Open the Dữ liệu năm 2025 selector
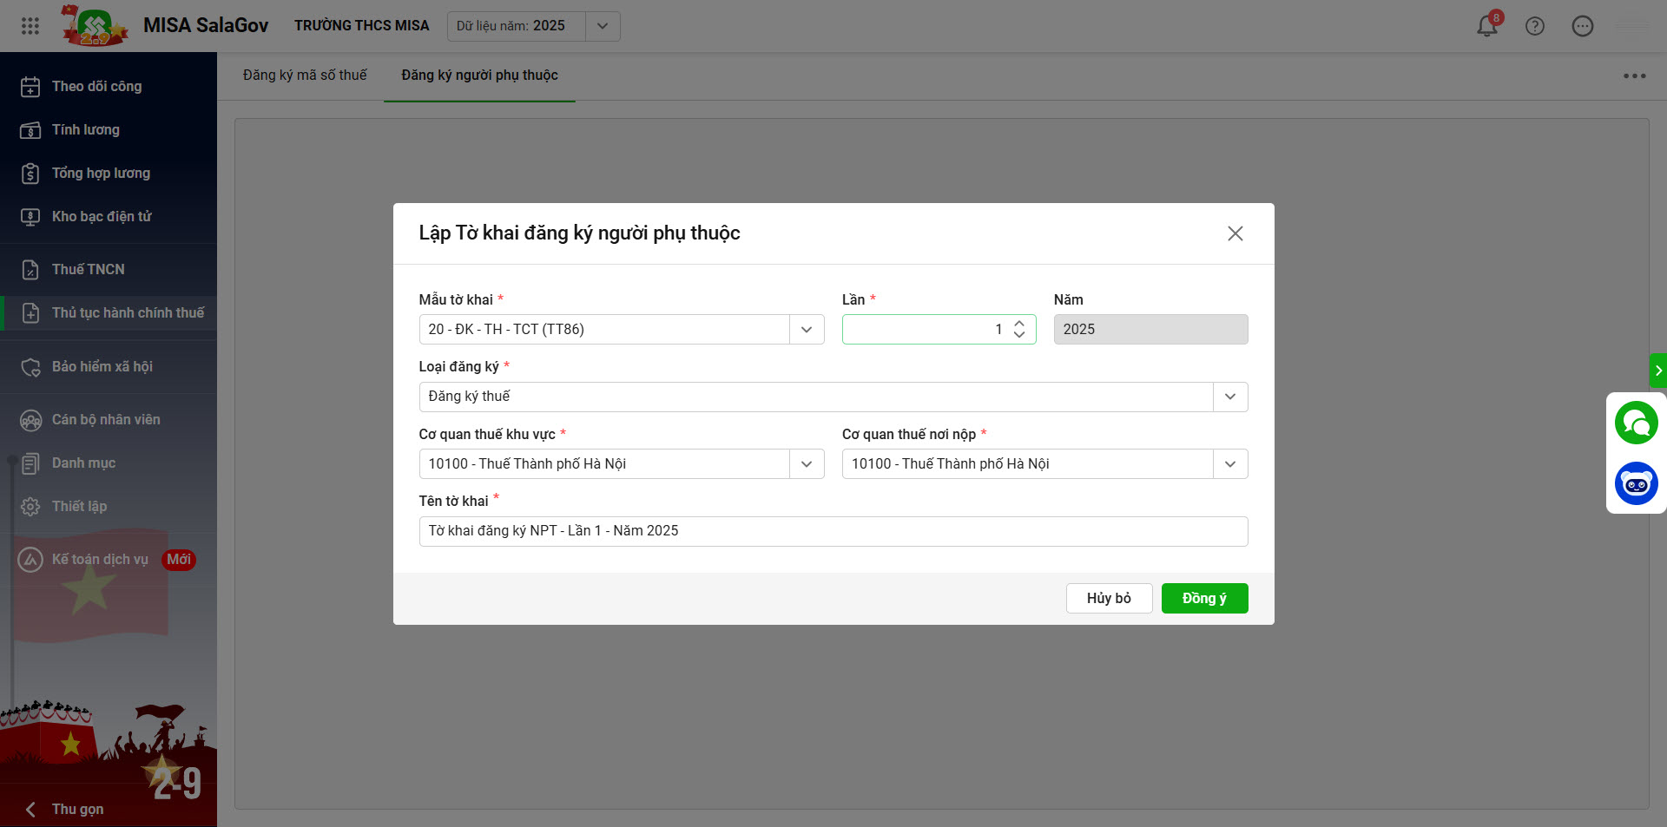Image resolution: width=1667 pixels, height=827 pixels. coord(603,26)
